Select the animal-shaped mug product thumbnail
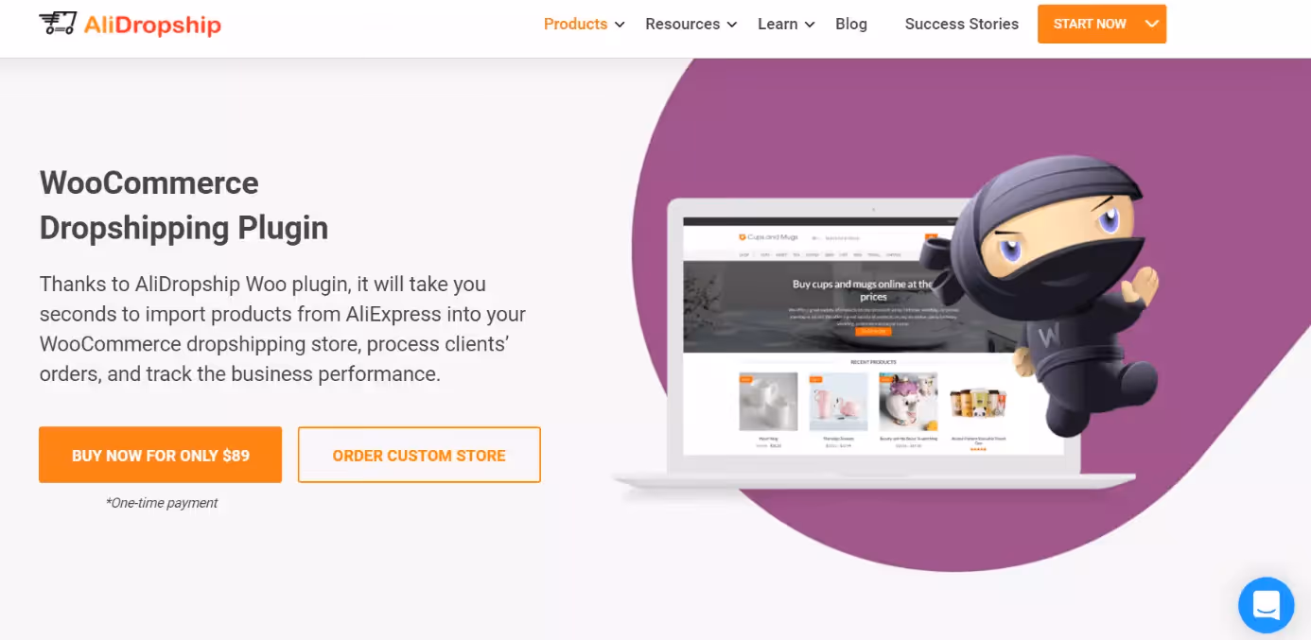Viewport: 1311px width, 640px height. coord(908,402)
